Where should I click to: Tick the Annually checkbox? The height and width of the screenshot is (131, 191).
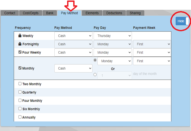[20, 117]
